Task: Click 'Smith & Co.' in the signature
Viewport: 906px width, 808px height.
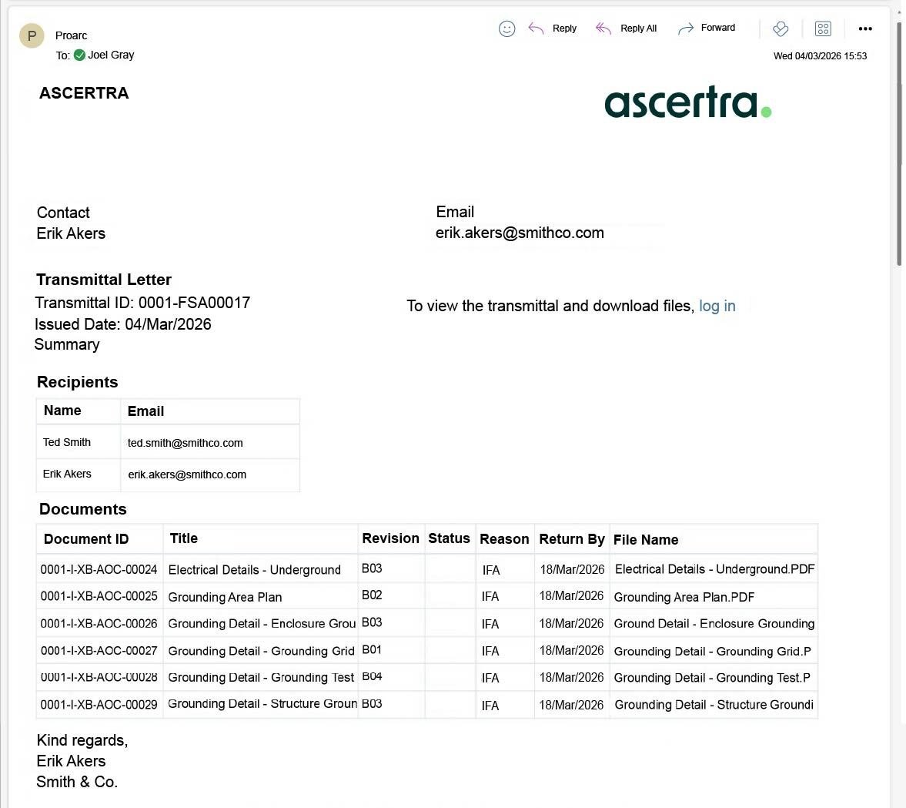Action: [77, 782]
